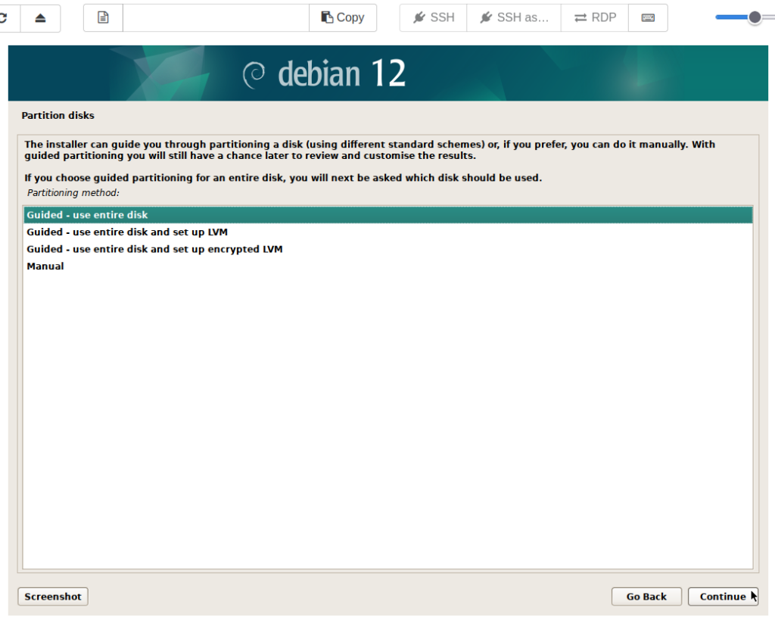Click the virtual keyboard icon button

648,17
